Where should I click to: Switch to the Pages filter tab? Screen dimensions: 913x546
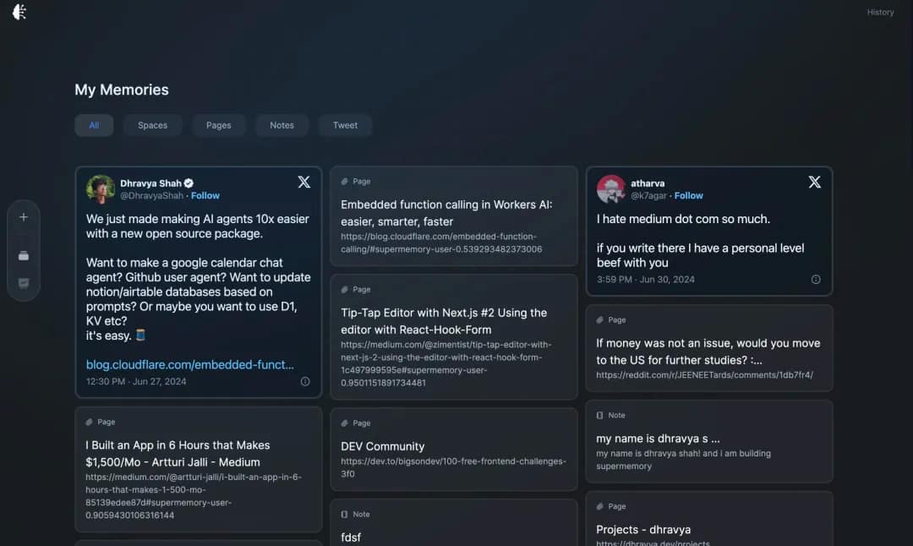[x=218, y=125]
